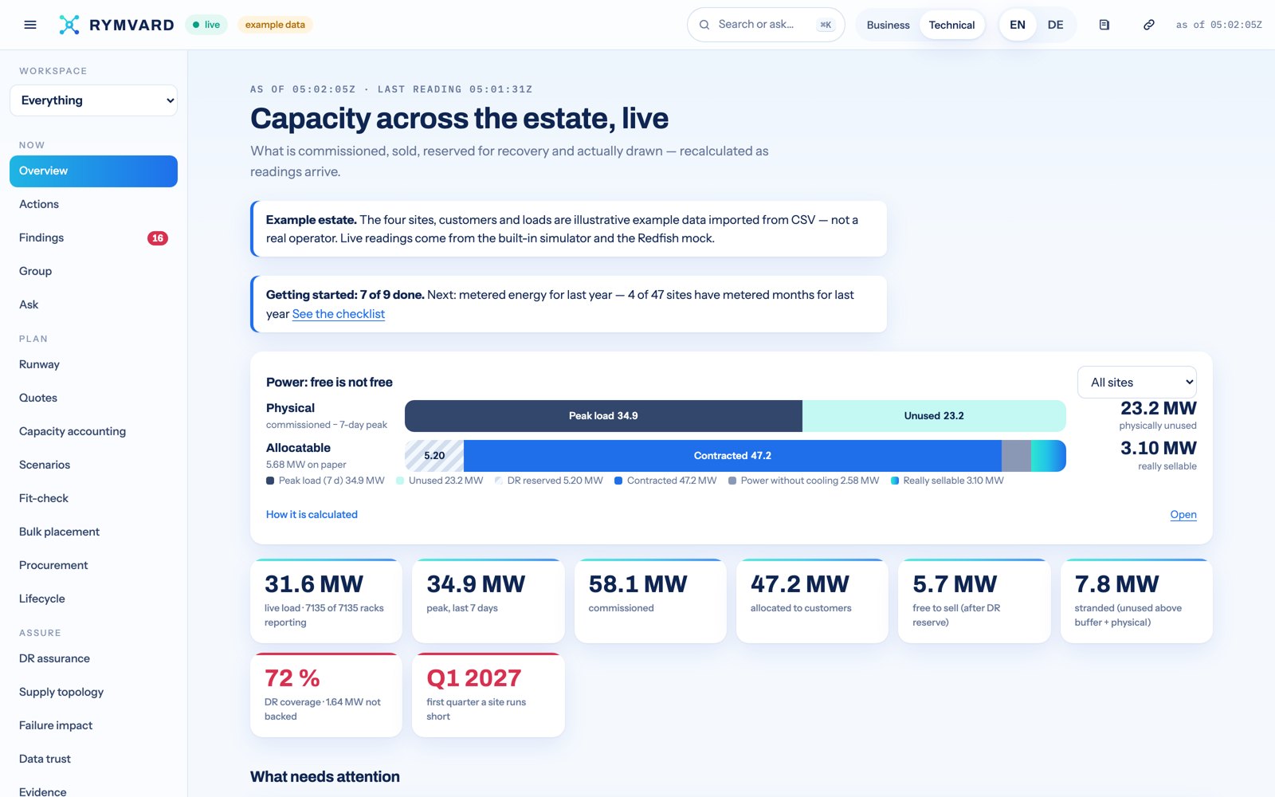Open the hamburger navigation menu
The height and width of the screenshot is (797, 1275).
30,25
